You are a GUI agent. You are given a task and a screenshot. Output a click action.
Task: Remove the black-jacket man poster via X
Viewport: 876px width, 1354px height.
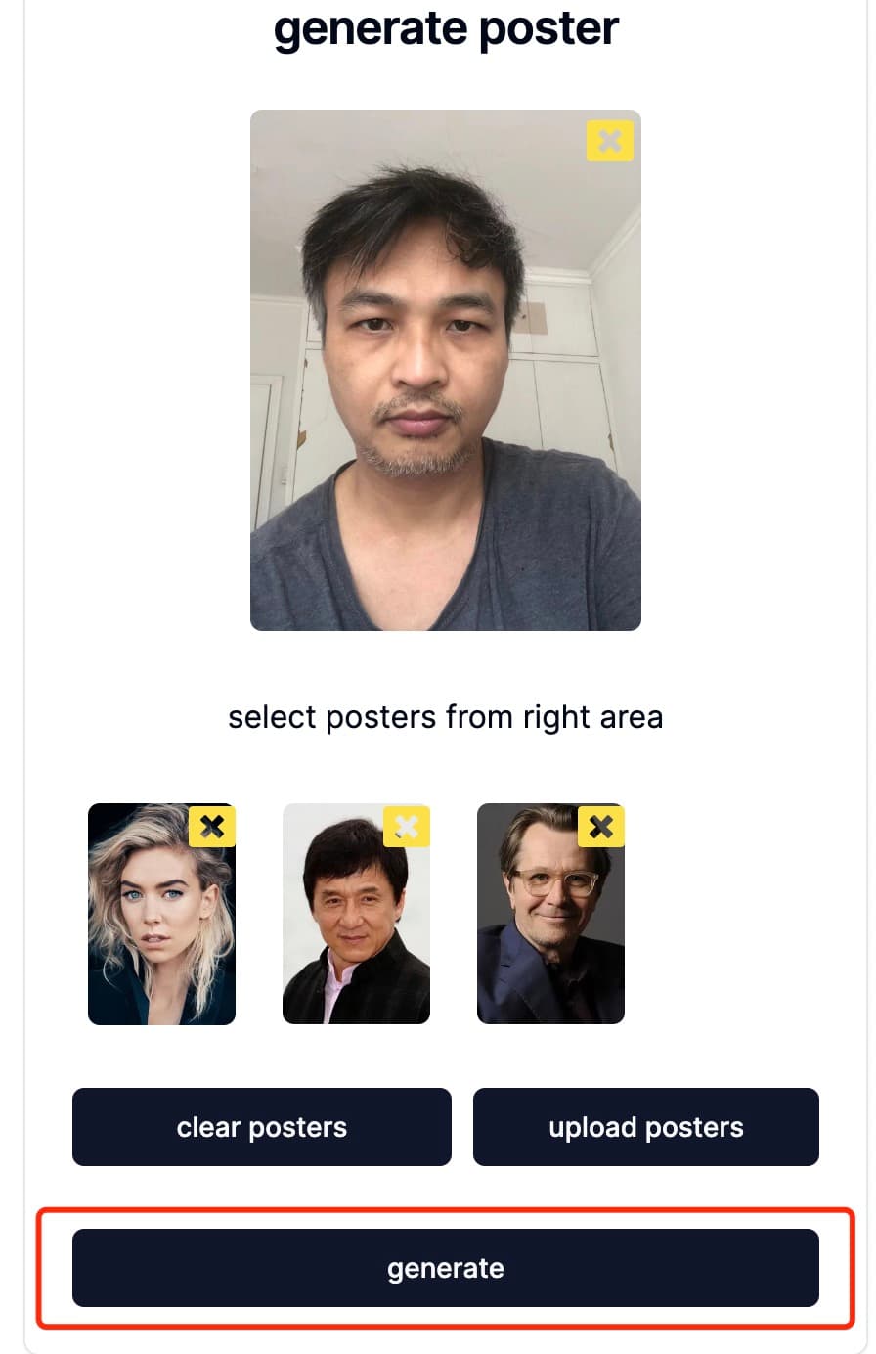click(x=406, y=827)
